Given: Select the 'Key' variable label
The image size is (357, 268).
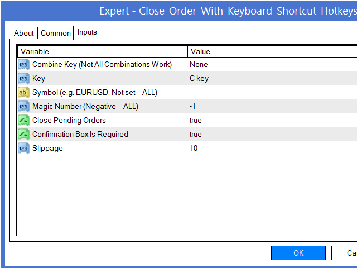Looking at the screenshot, I should 38,79.
